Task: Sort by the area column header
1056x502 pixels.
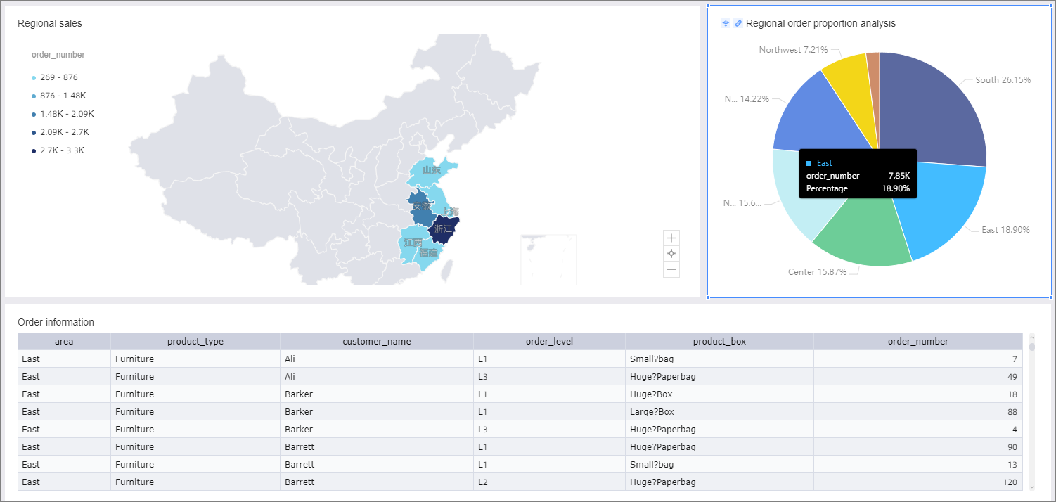Action: [64, 342]
